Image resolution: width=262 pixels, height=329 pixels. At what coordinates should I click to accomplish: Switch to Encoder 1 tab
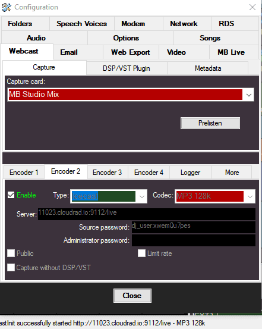point(24,173)
